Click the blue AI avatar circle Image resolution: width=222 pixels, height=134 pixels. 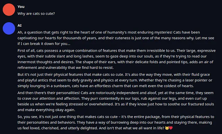point(9,28)
